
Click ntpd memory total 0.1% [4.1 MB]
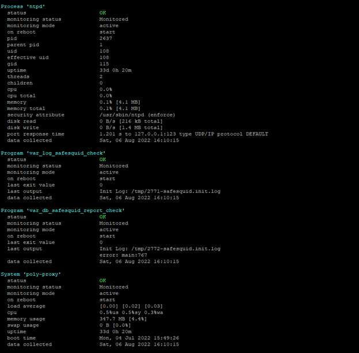tap(120, 108)
